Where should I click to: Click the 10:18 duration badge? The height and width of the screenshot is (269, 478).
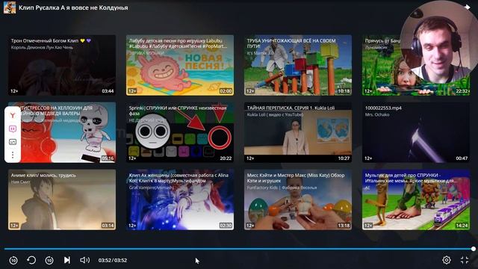(x=344, y=91)
